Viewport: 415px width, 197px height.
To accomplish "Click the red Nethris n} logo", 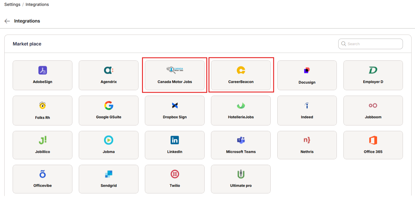I will coord(307,140).
